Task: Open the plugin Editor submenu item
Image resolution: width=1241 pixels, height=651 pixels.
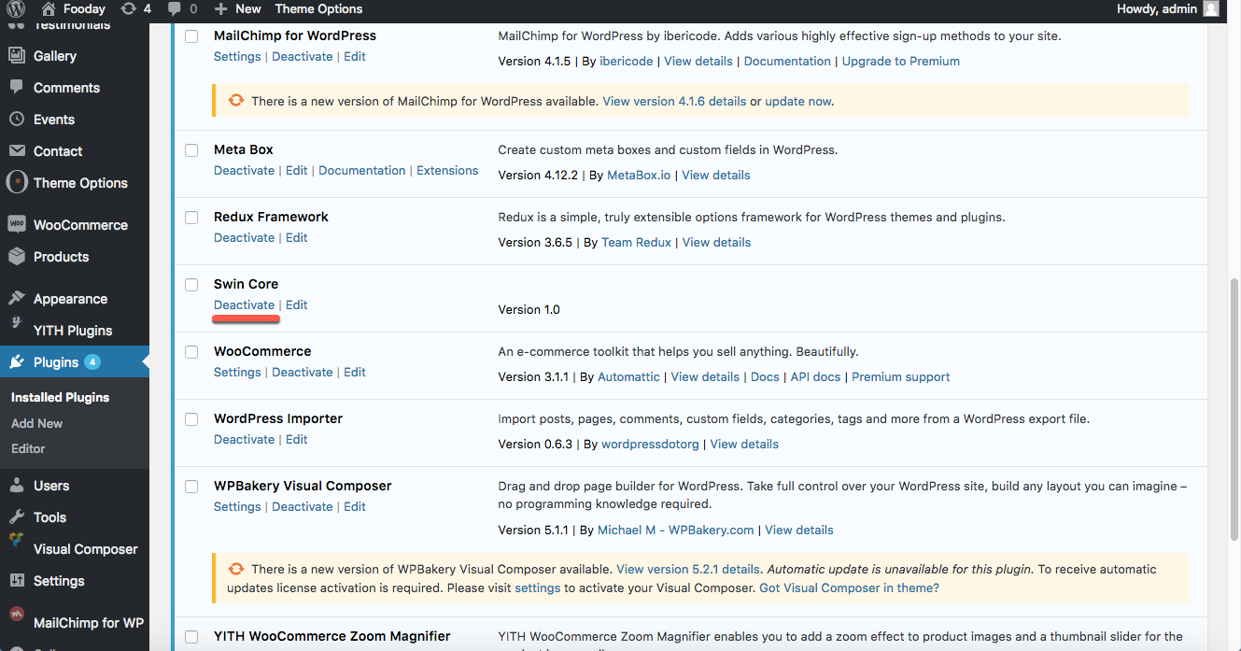Action: click(x=28, y=448)
